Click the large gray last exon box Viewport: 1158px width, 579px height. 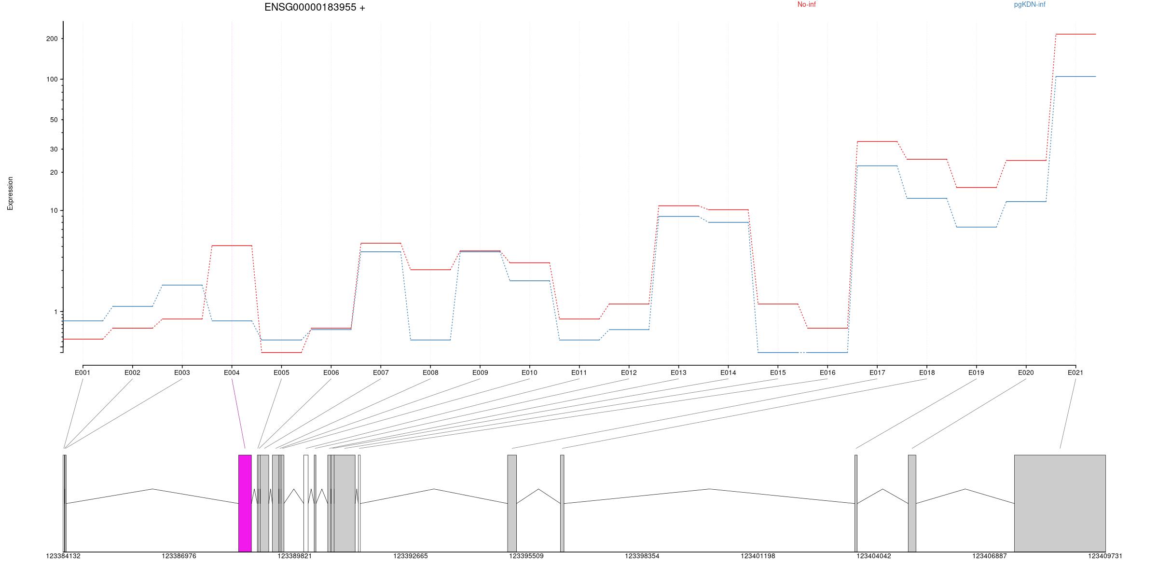(1060, 503)
